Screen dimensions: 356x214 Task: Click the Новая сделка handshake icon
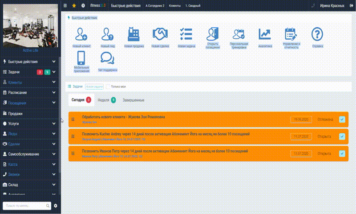(x=160, y=35)
